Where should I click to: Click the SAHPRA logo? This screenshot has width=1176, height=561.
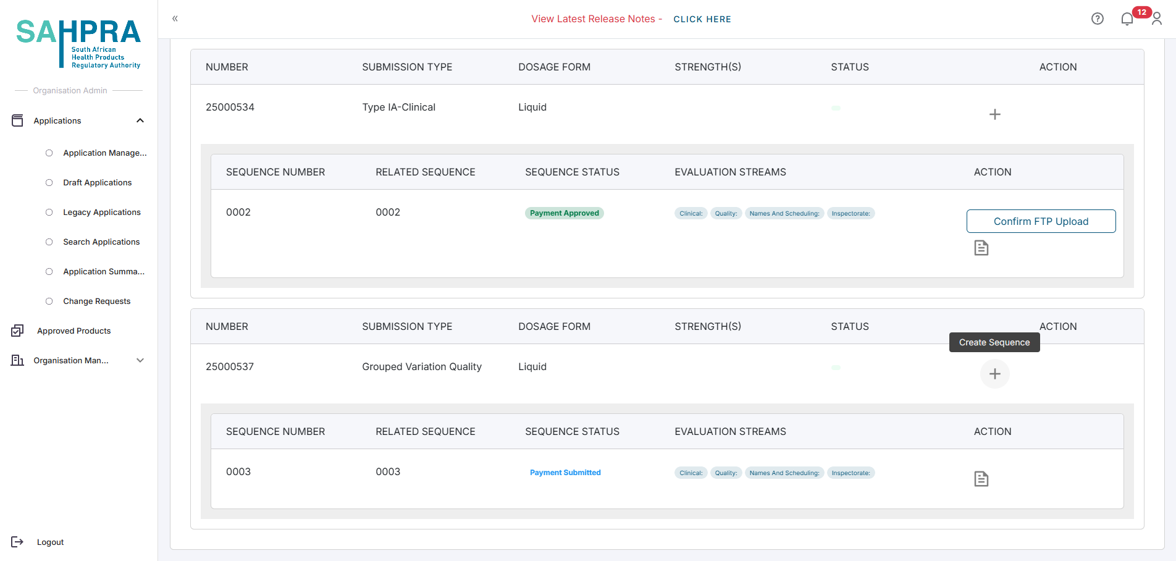coord(78,43)
